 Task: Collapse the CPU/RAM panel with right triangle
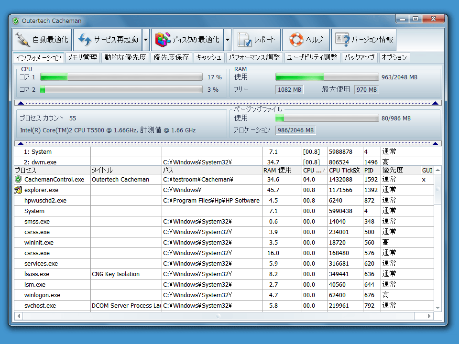435,103
